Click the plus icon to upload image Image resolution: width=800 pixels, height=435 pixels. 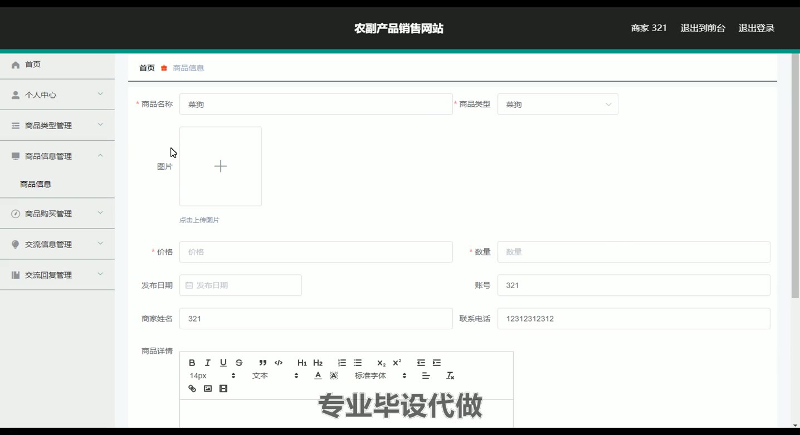(x=221, y=166)
